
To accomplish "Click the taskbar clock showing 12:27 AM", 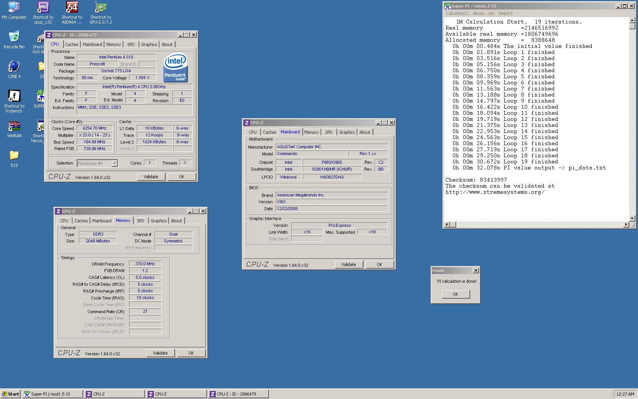I will (625, 394).
